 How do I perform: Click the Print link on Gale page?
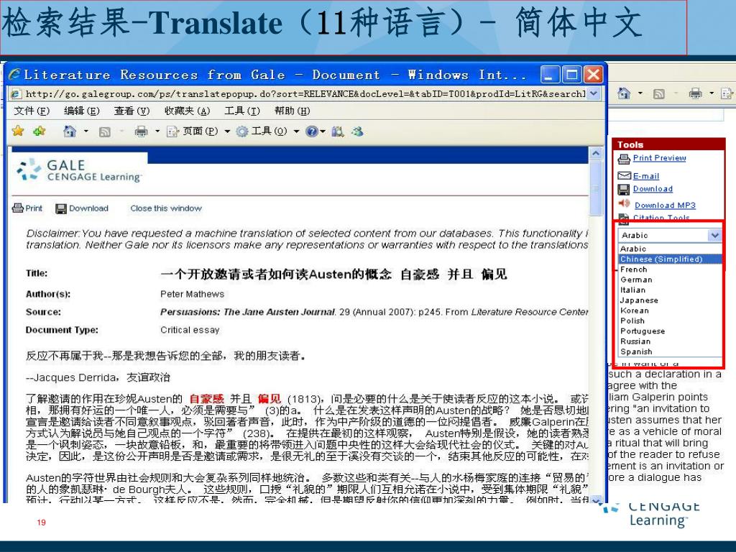34,208
